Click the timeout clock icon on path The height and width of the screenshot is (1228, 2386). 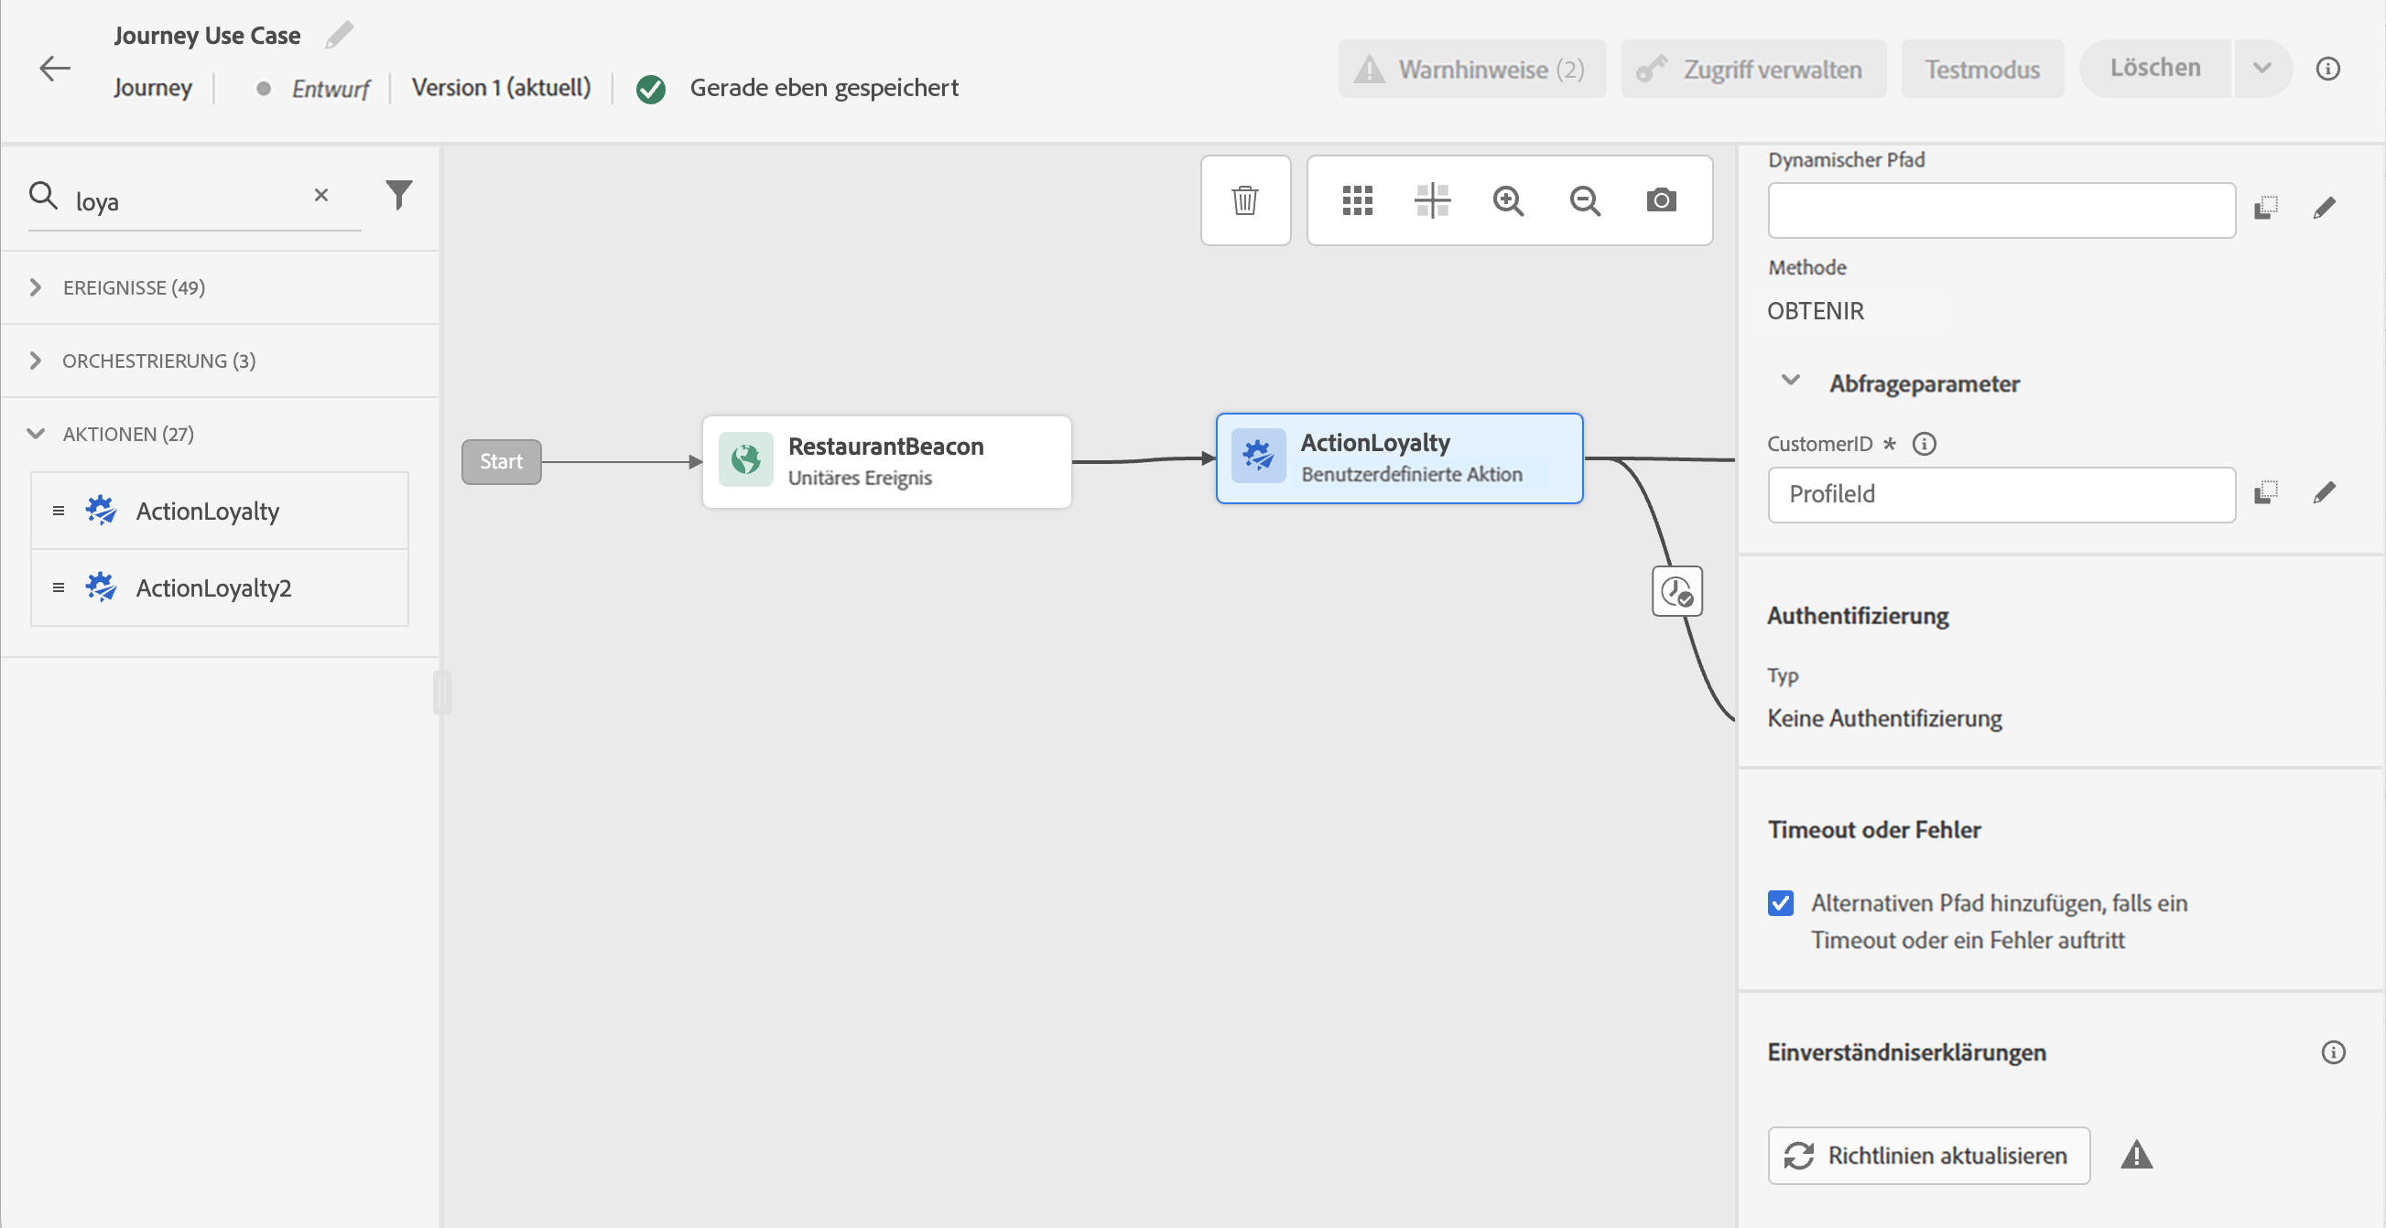1676,591
